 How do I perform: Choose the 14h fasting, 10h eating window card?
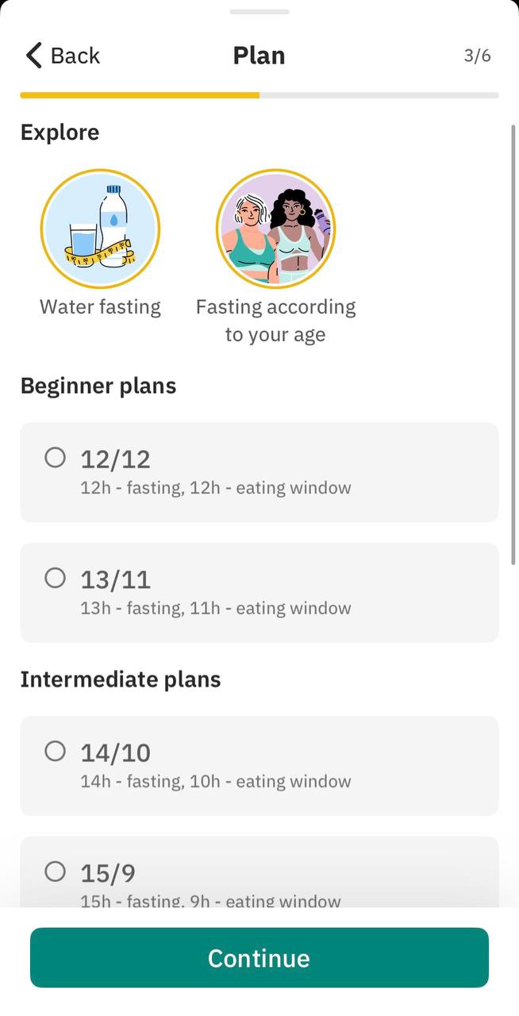259,766
